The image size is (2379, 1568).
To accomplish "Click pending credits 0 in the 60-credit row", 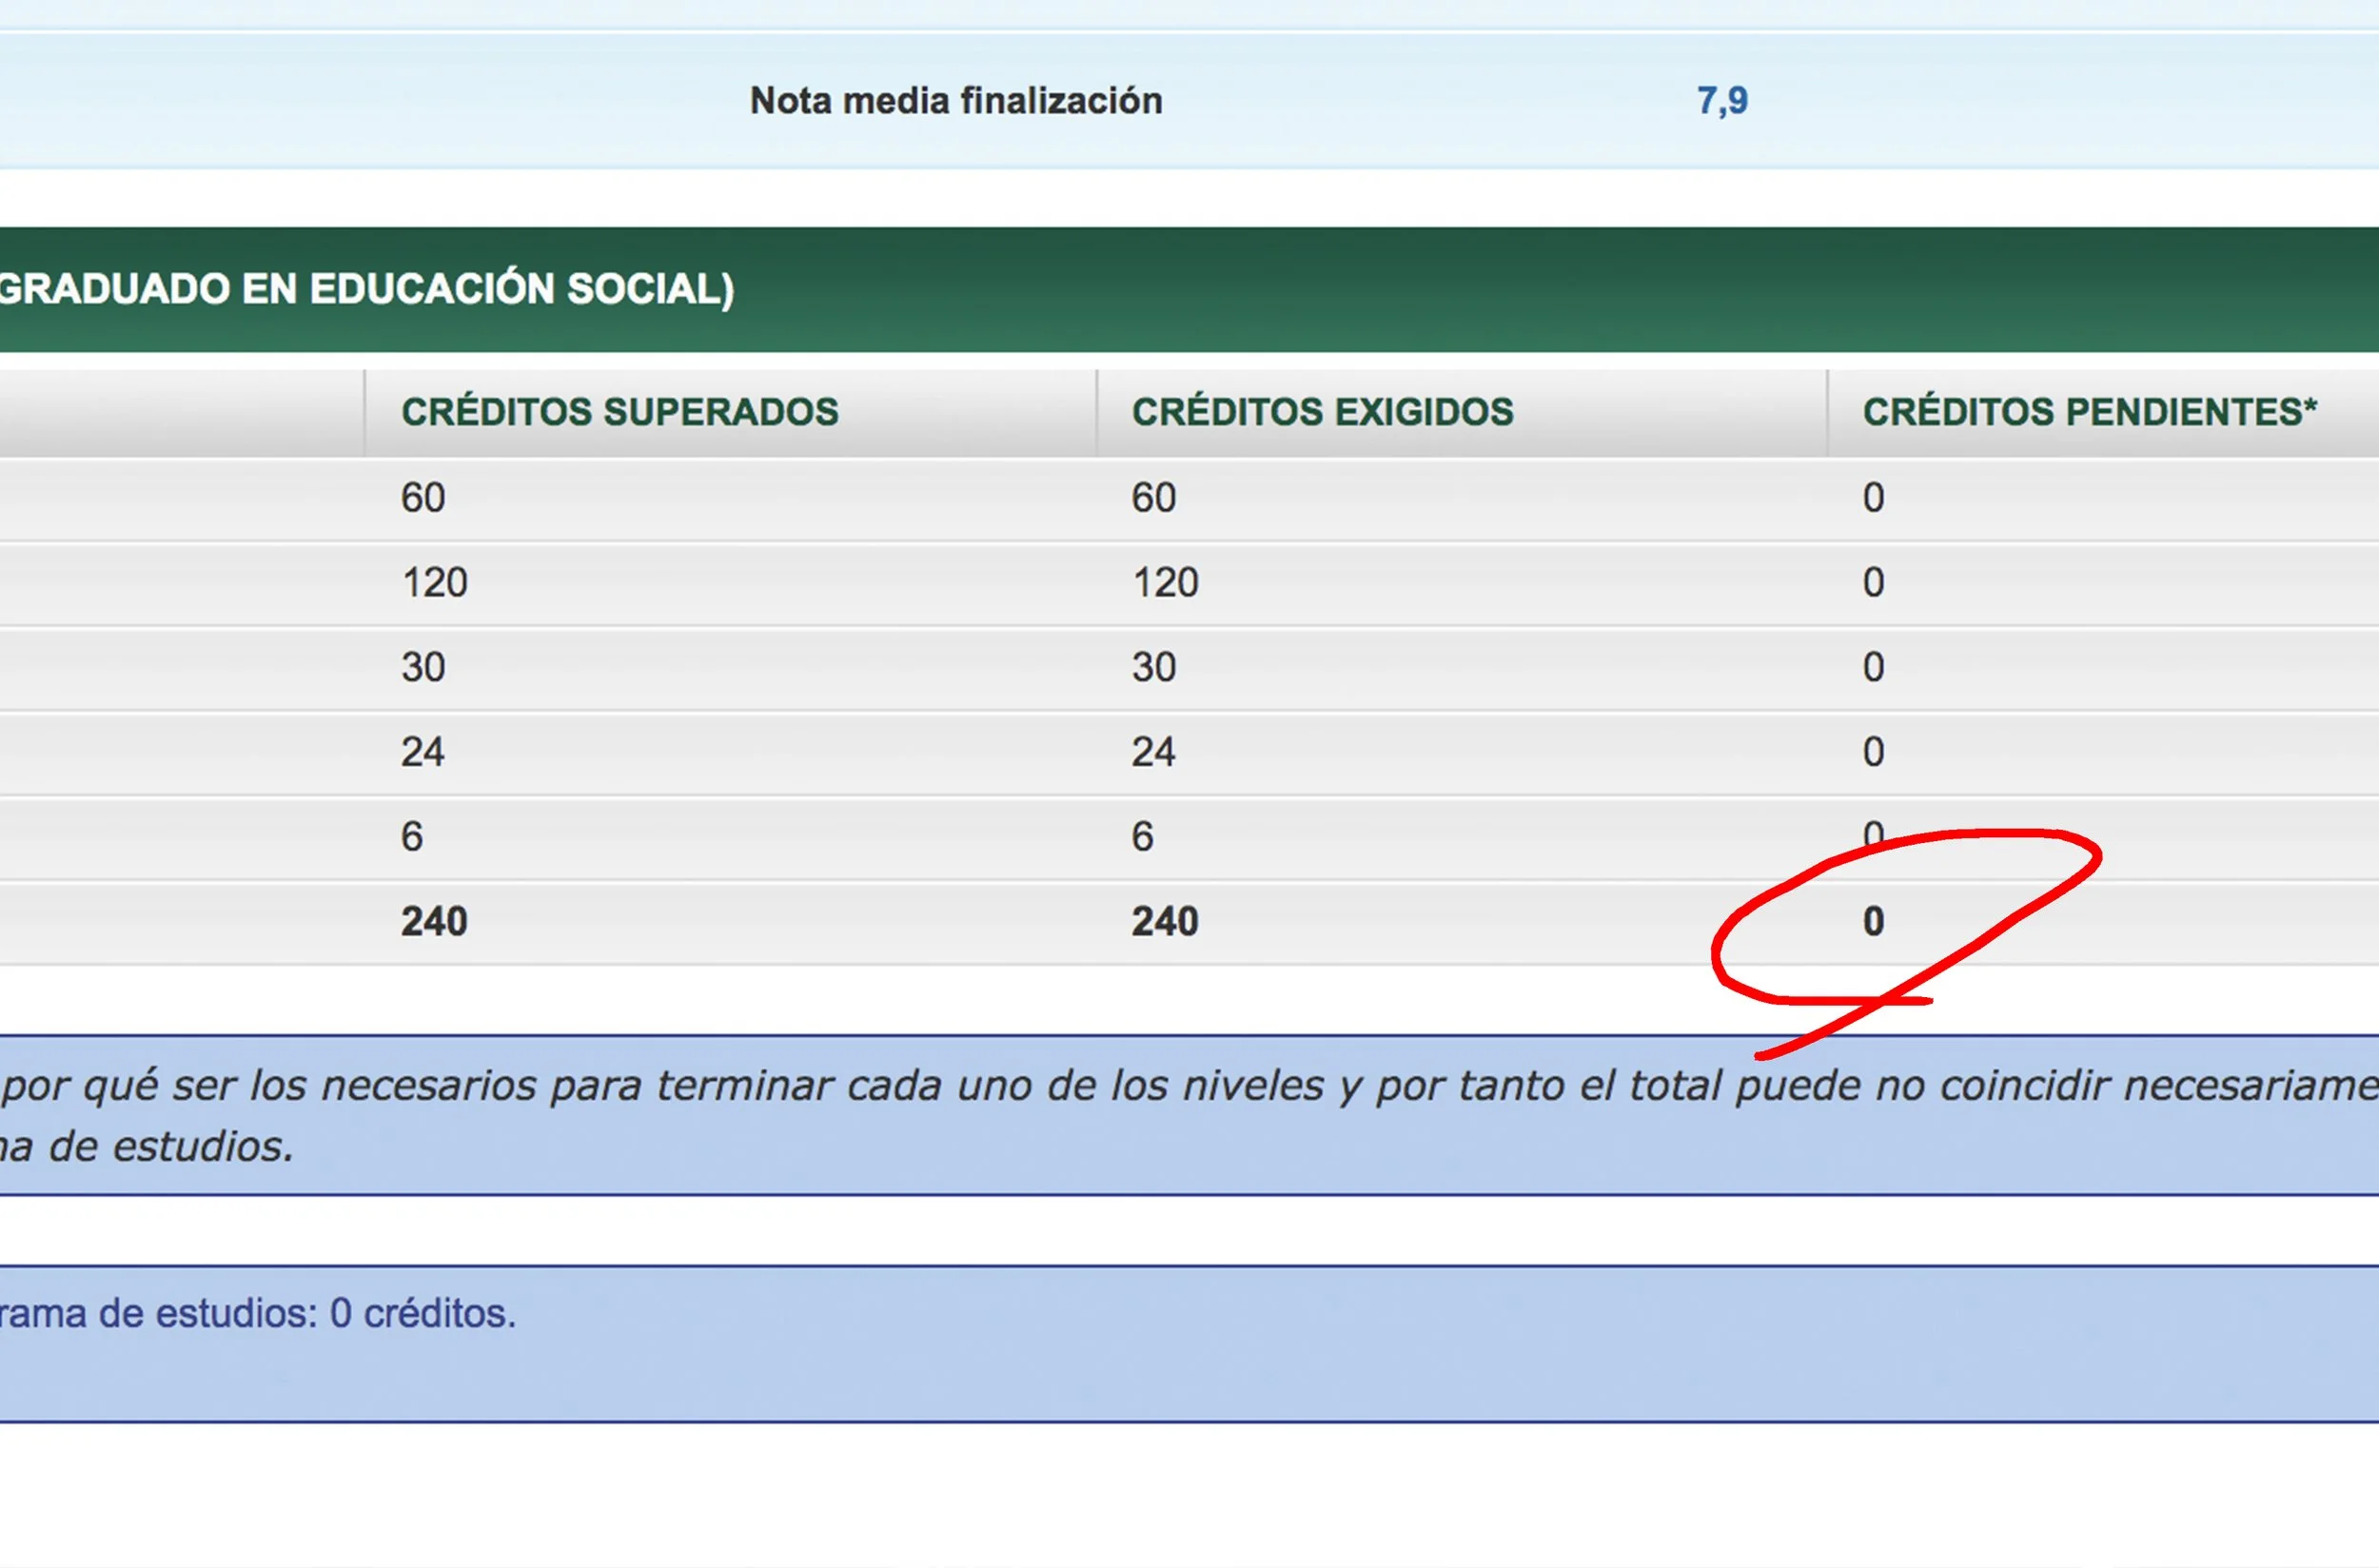I will tap(1873, 498).
